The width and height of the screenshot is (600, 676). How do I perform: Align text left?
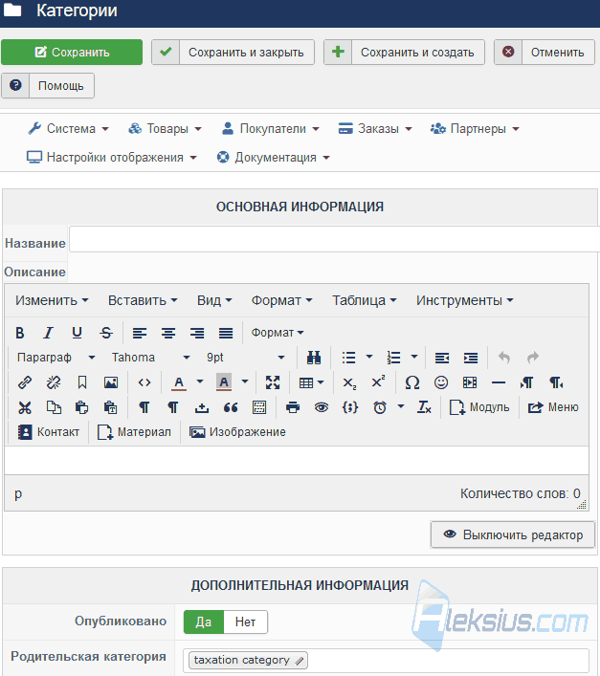tap(140, 333)
